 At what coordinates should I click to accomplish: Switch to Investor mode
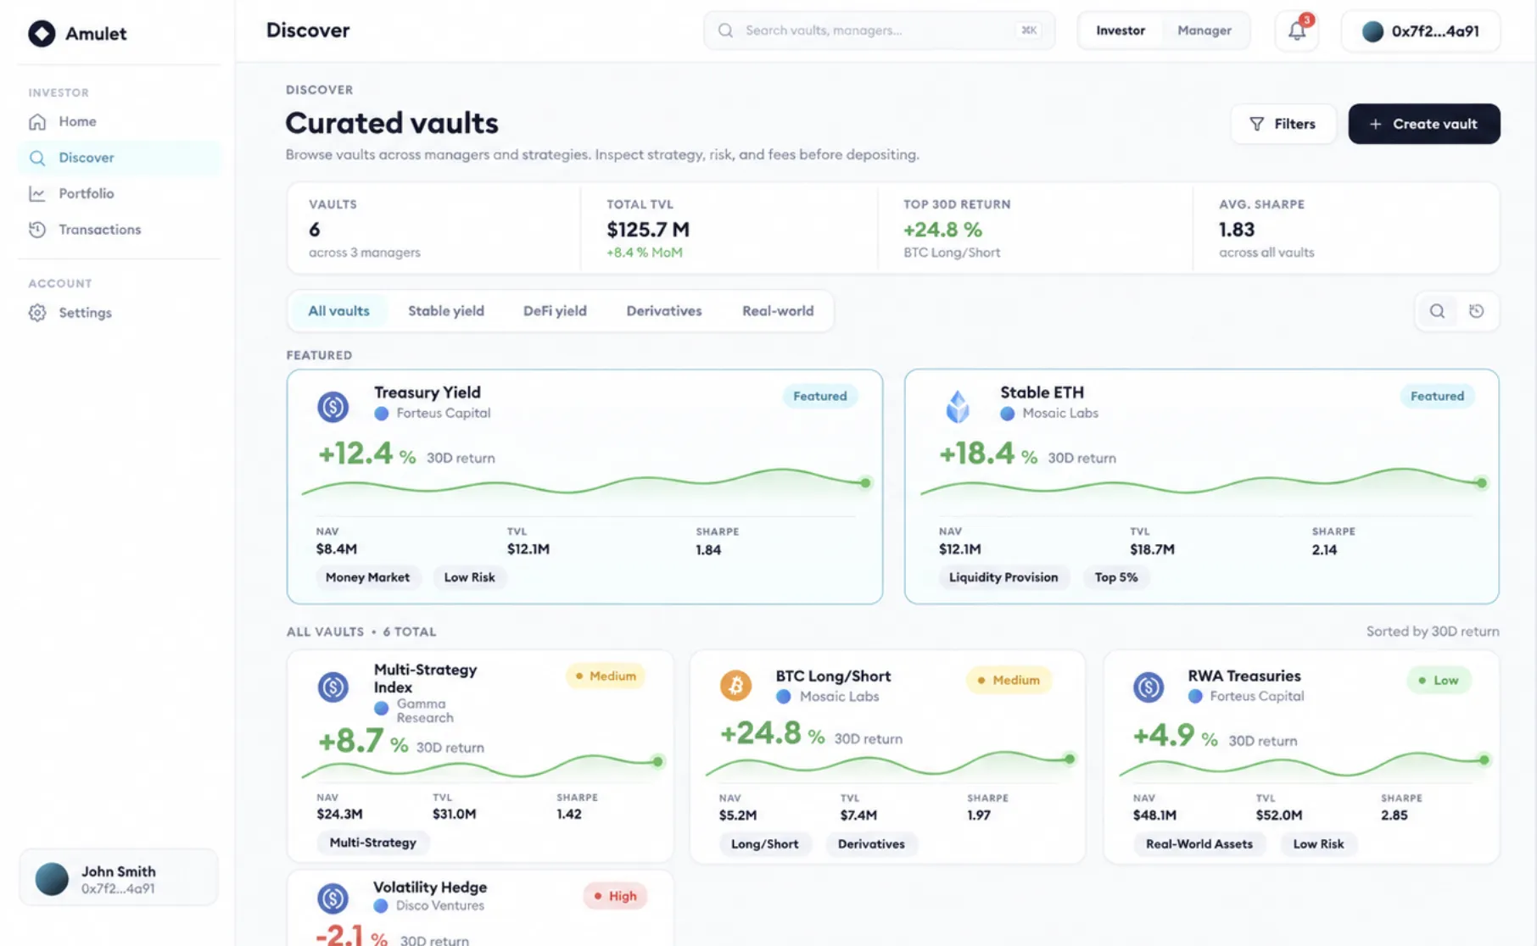[x=1121, y=31]
